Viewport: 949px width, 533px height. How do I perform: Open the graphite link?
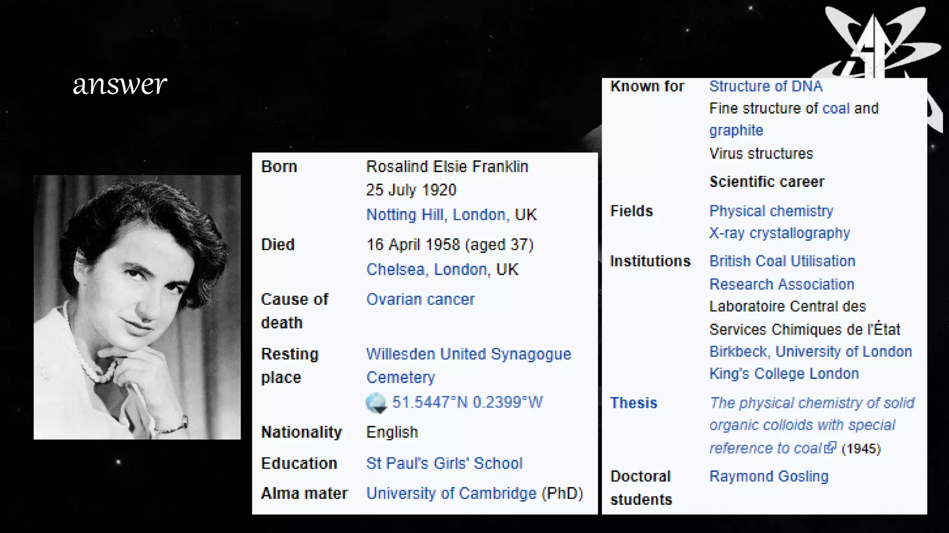coord(736,130)
